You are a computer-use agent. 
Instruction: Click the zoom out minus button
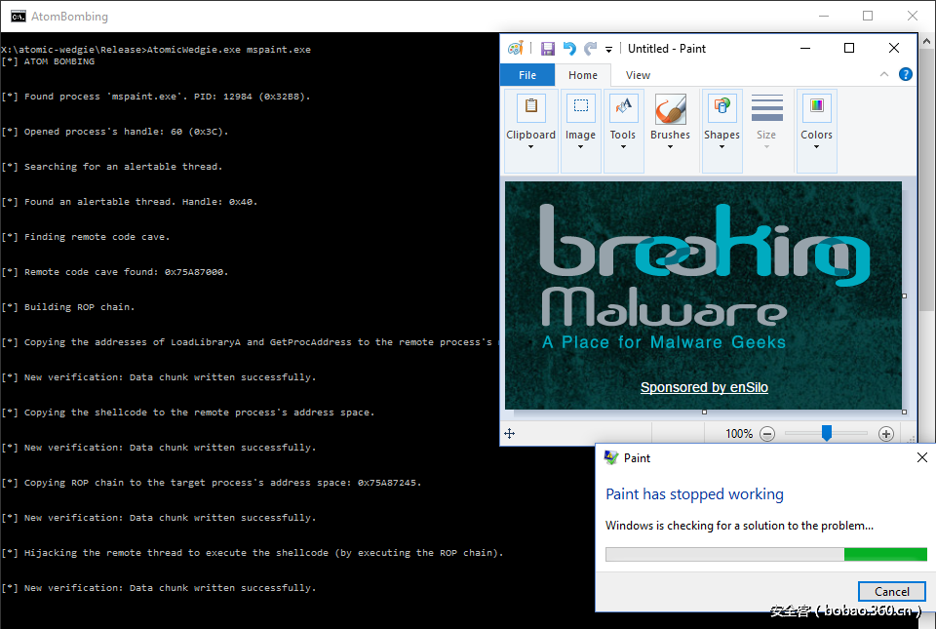coord(767,434)
